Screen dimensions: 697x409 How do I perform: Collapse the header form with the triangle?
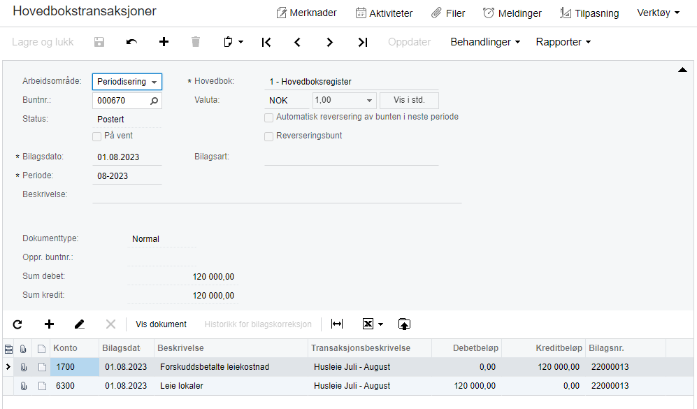coord(682,70)
